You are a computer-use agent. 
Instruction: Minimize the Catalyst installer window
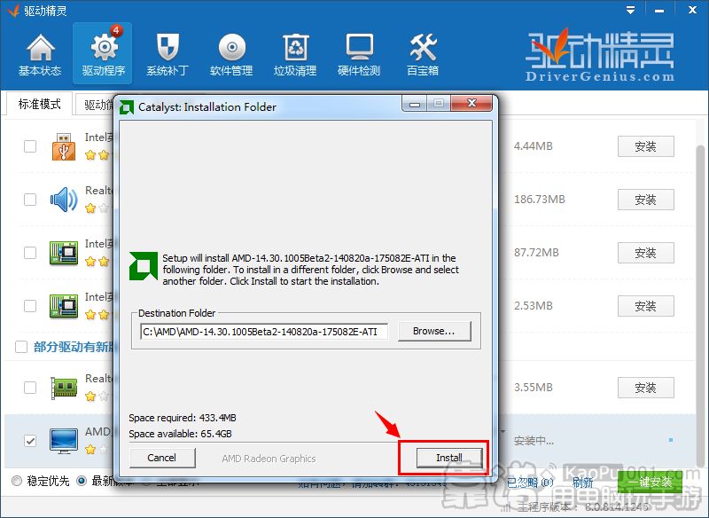[x=415, y=104]
